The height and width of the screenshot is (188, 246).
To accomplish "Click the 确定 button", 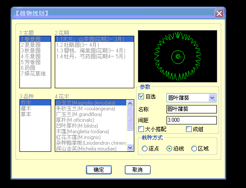I will [99, 170].
